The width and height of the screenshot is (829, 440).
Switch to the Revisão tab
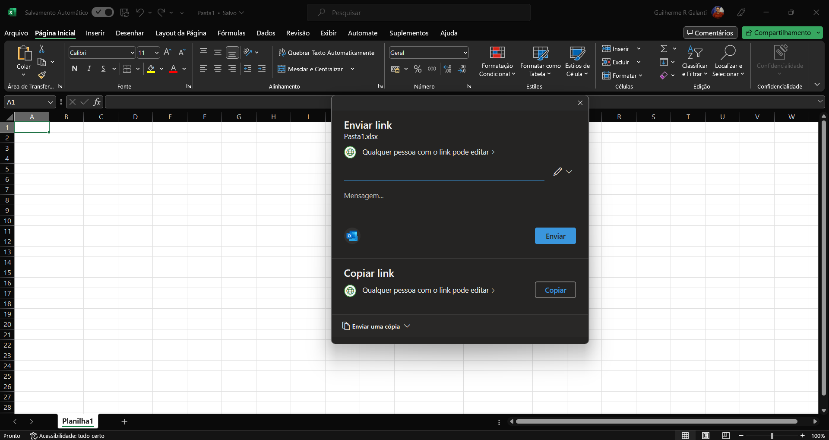point(297,33)
